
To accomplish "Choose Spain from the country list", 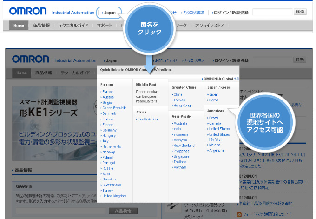I will (x=106, y=173).
